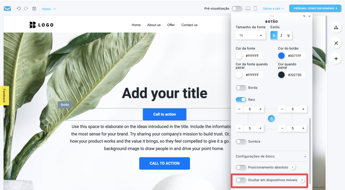Toggle bold style button

tap(274, 35)
